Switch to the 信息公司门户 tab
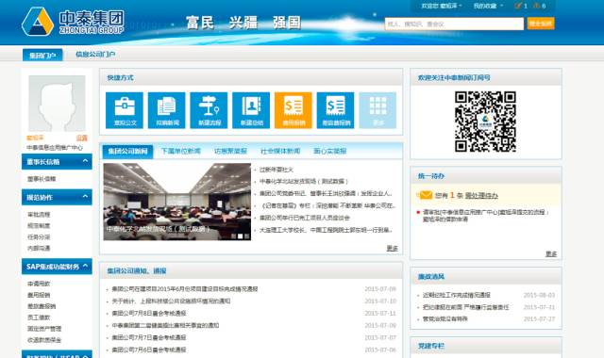Viewport: 604px width, 358px height. coord(95,55)
